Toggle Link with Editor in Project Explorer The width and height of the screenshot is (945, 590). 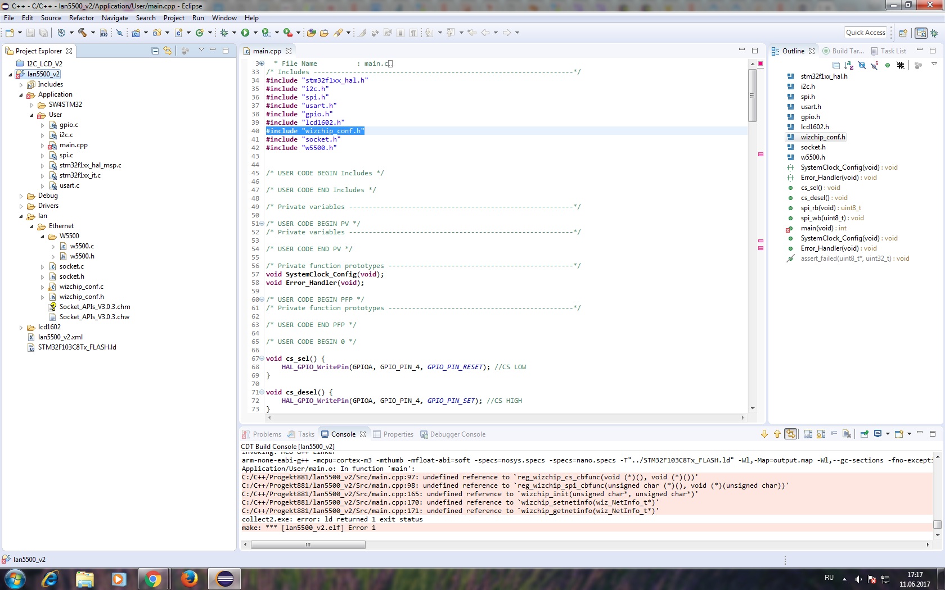[x=168, y=51]
